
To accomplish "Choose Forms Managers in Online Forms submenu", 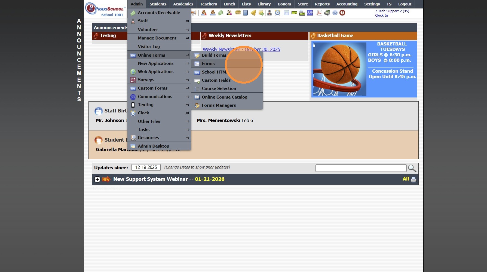I will tap(219, 105).
